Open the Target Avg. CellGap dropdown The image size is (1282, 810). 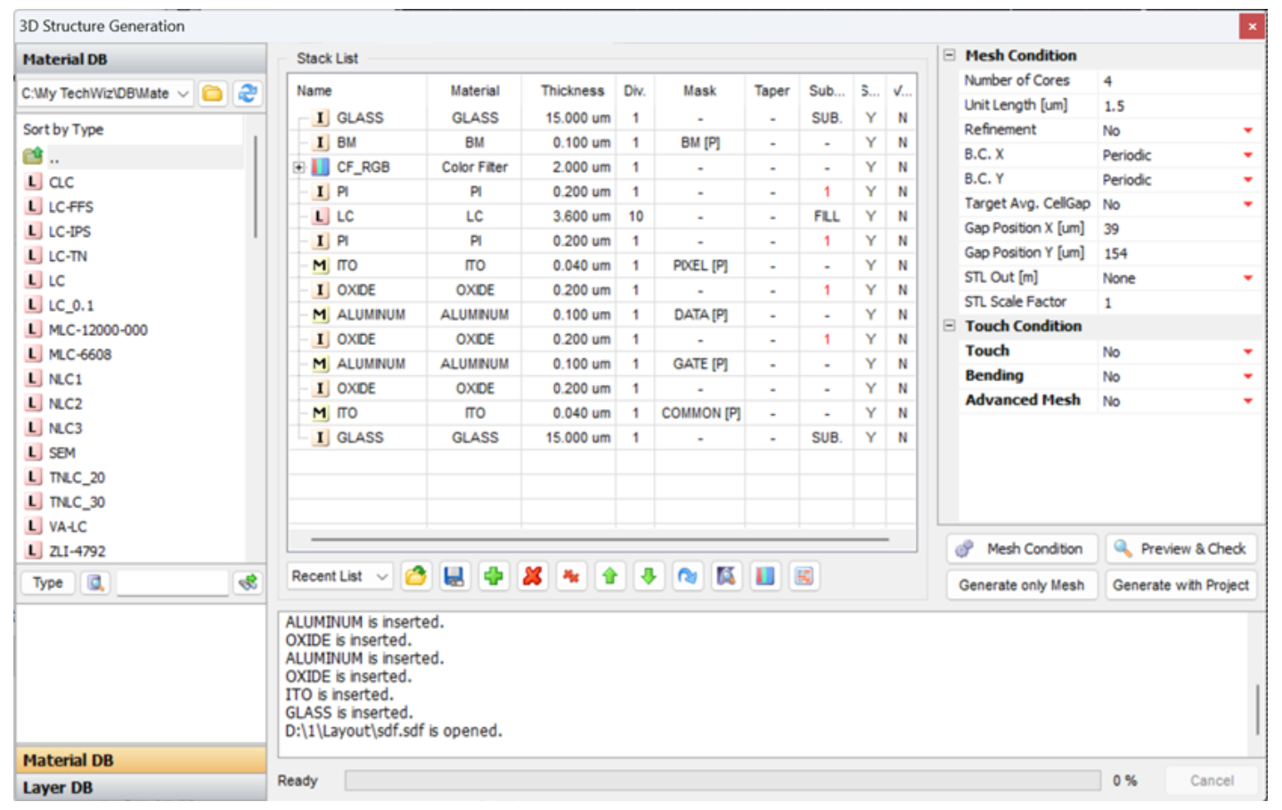(x=1248, y=205)
